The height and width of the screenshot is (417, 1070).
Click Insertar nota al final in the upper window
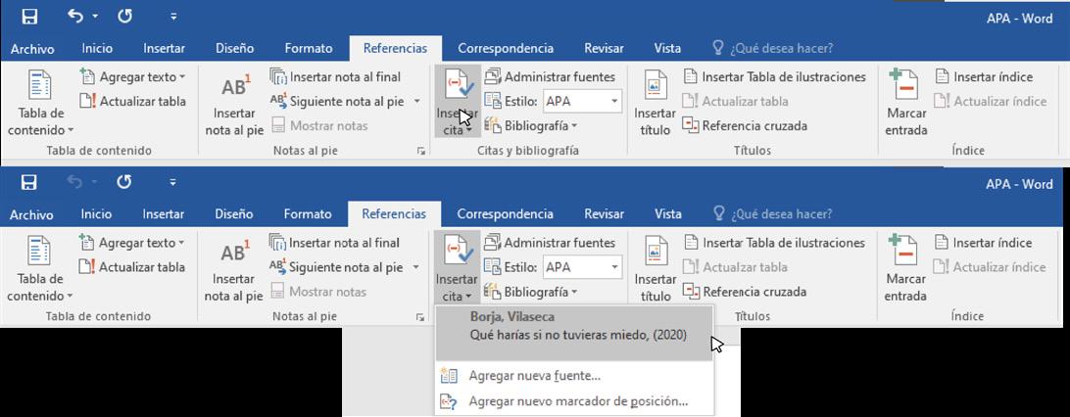pyautogui.click(x=336, y=77)
